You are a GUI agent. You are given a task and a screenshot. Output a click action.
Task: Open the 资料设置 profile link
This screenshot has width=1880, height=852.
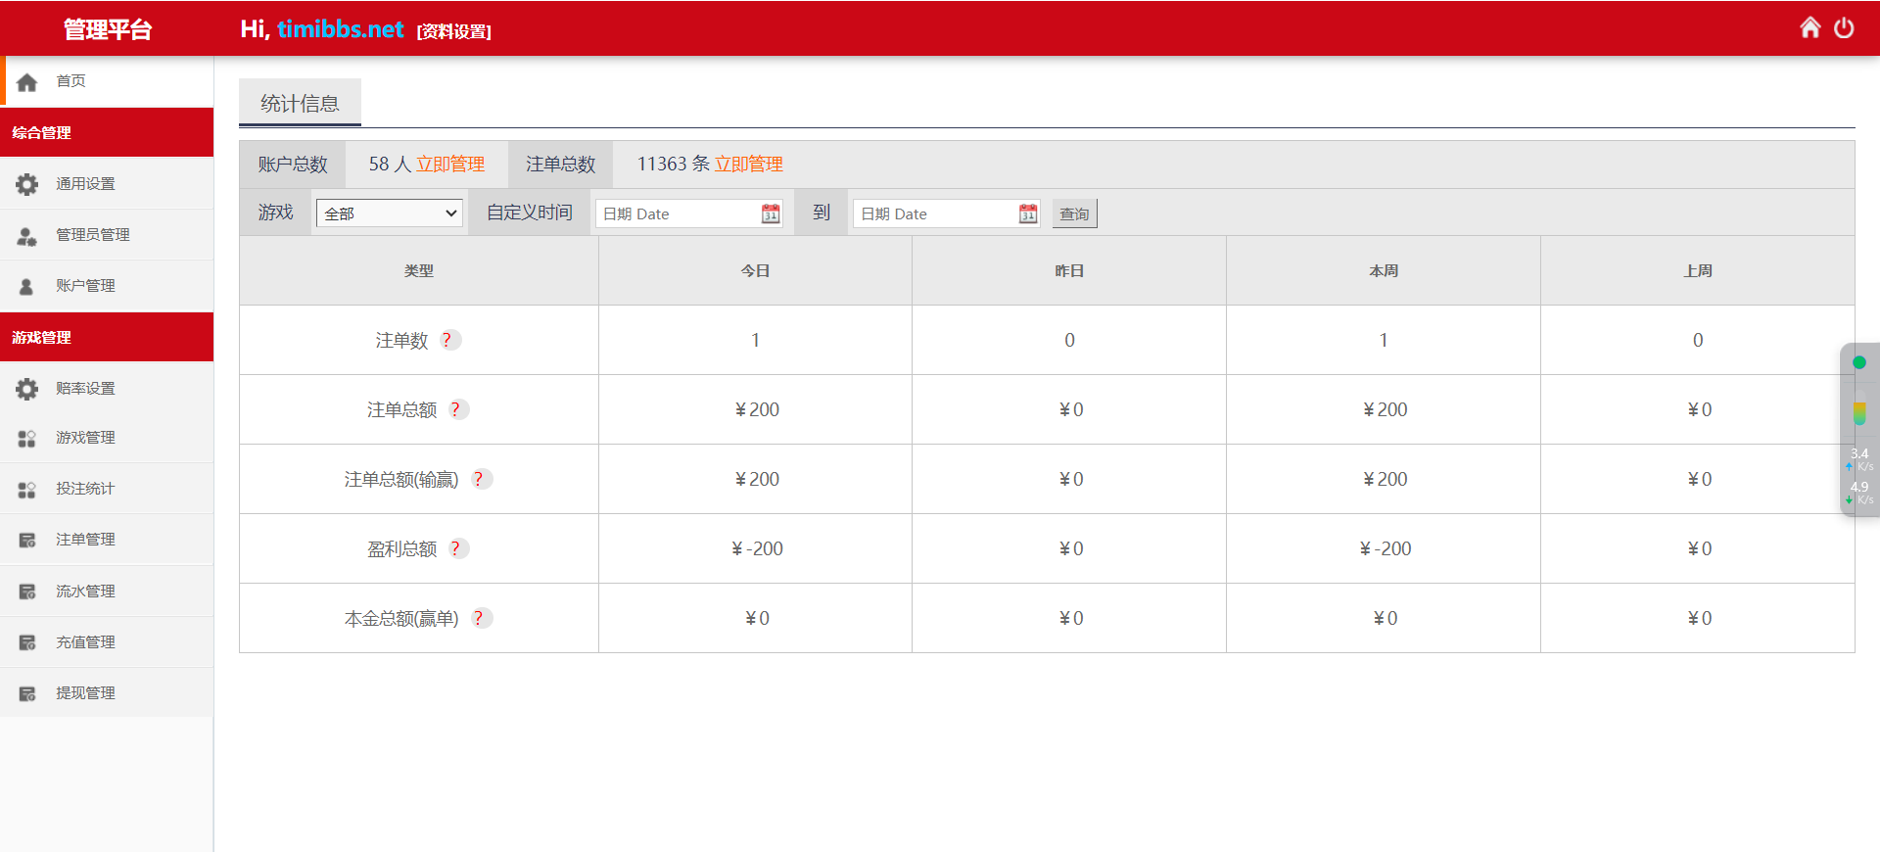tap(453, 31)
